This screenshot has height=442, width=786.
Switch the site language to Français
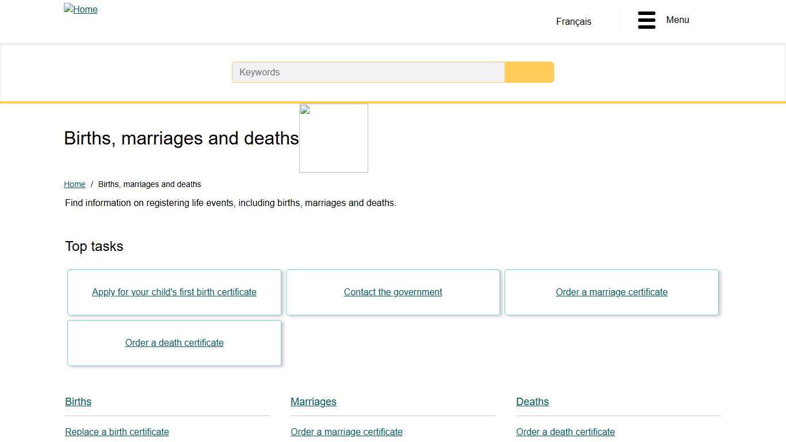(573, 21)
